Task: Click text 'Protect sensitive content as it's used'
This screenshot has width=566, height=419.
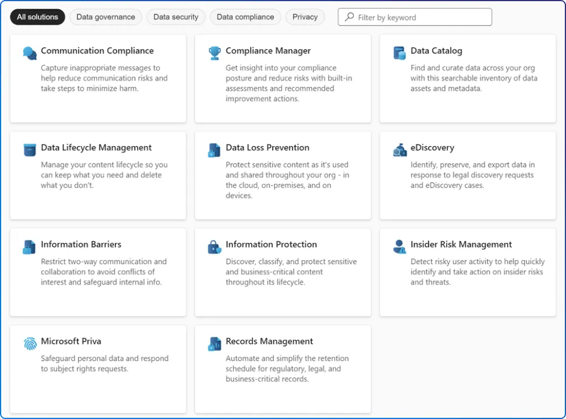Action: coord(287,165)
